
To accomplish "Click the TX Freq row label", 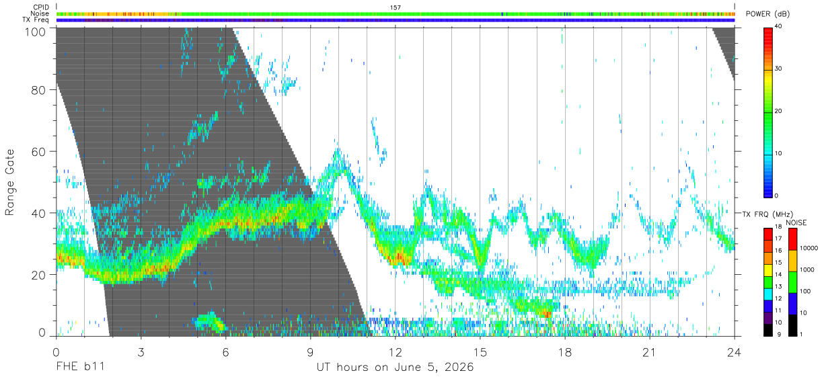I will point(36,20).
